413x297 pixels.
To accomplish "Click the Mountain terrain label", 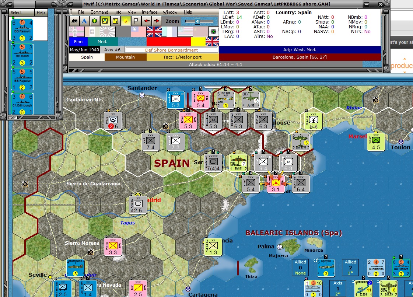I will click(125, 57).
